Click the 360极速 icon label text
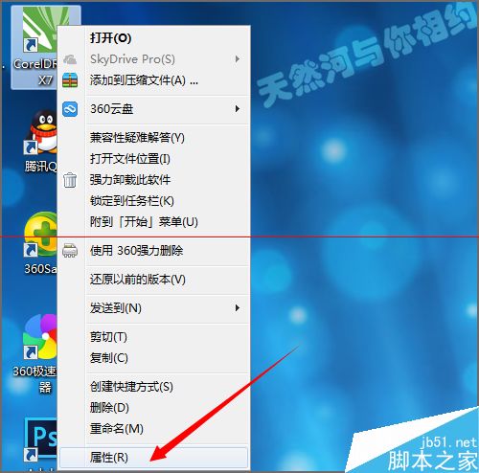479x473 pixels. tap(34, 372)
